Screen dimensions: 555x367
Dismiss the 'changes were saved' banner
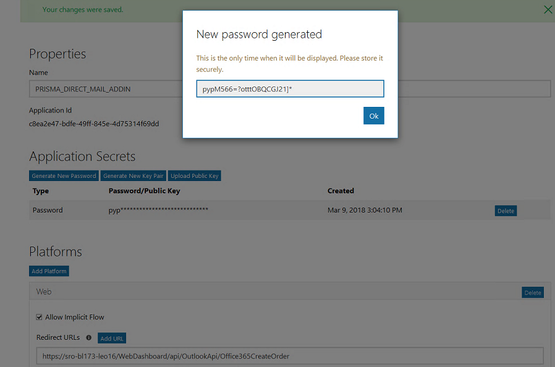(547, 9)
